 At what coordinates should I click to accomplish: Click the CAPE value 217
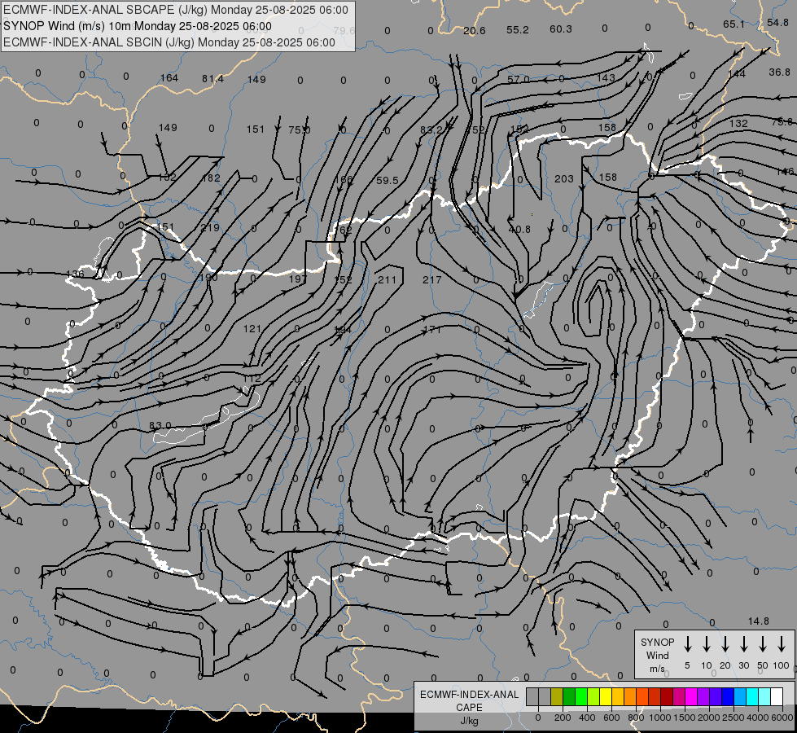(431, 280)
